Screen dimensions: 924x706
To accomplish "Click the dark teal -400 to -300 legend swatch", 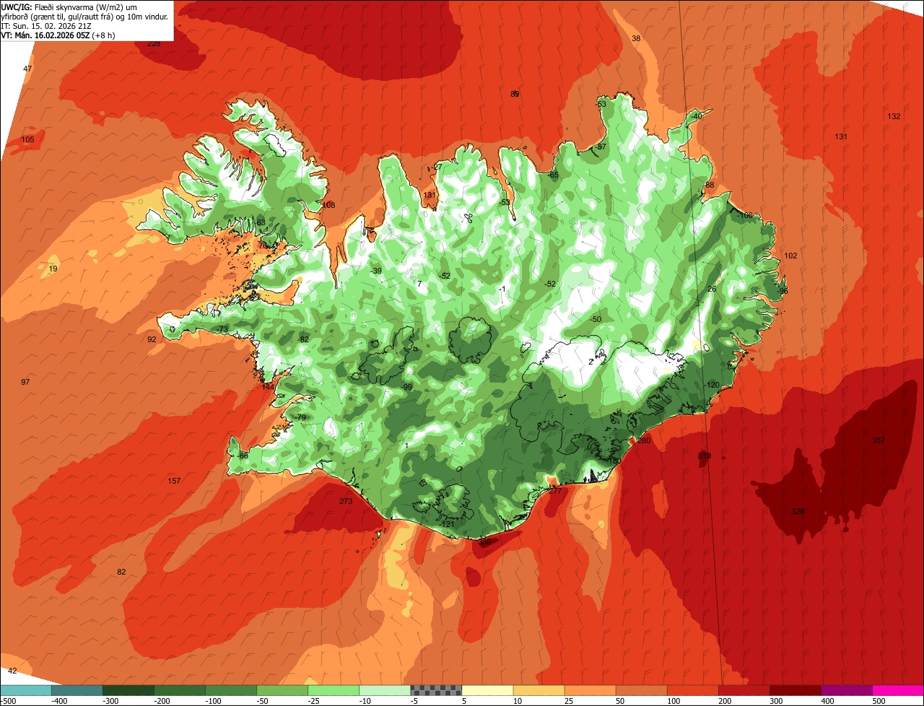I will [77, 690].
